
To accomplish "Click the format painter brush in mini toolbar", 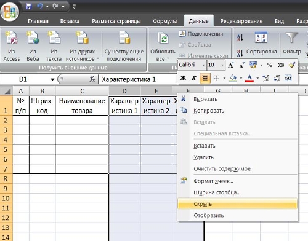I will pyautogui.click(x=292, y=65).
